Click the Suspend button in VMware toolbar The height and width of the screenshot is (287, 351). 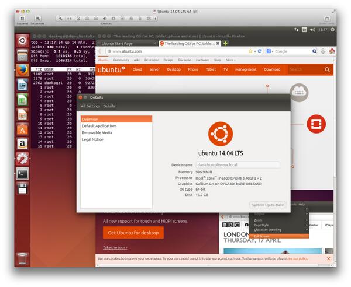(22, 19)
